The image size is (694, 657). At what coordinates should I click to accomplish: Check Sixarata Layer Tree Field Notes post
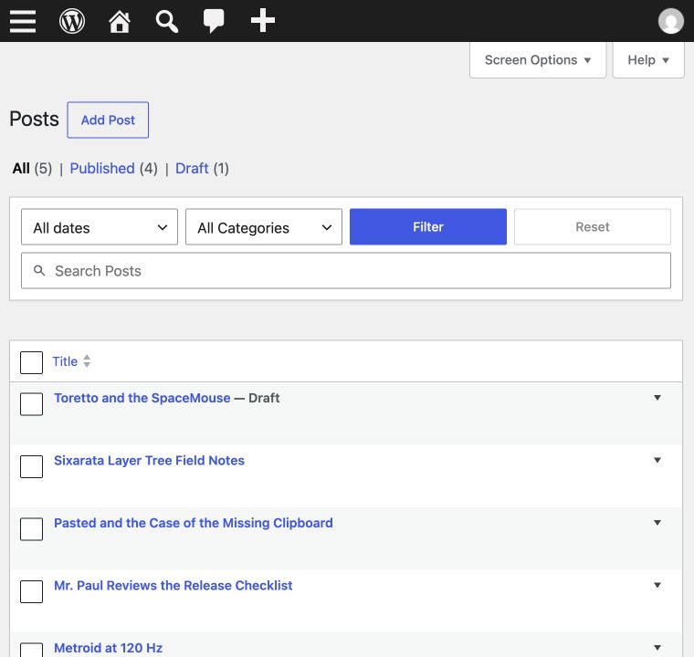[31, 466]
